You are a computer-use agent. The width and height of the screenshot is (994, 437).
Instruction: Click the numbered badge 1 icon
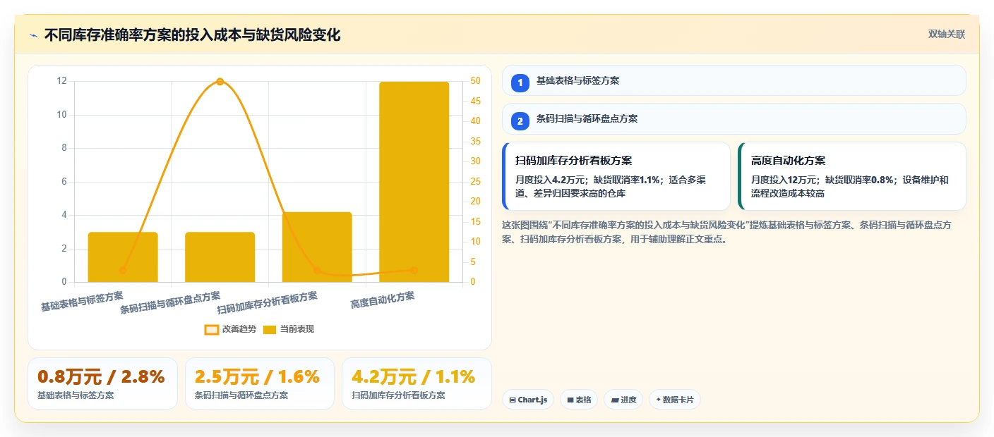pyautogui.click(x=520, y=82)
